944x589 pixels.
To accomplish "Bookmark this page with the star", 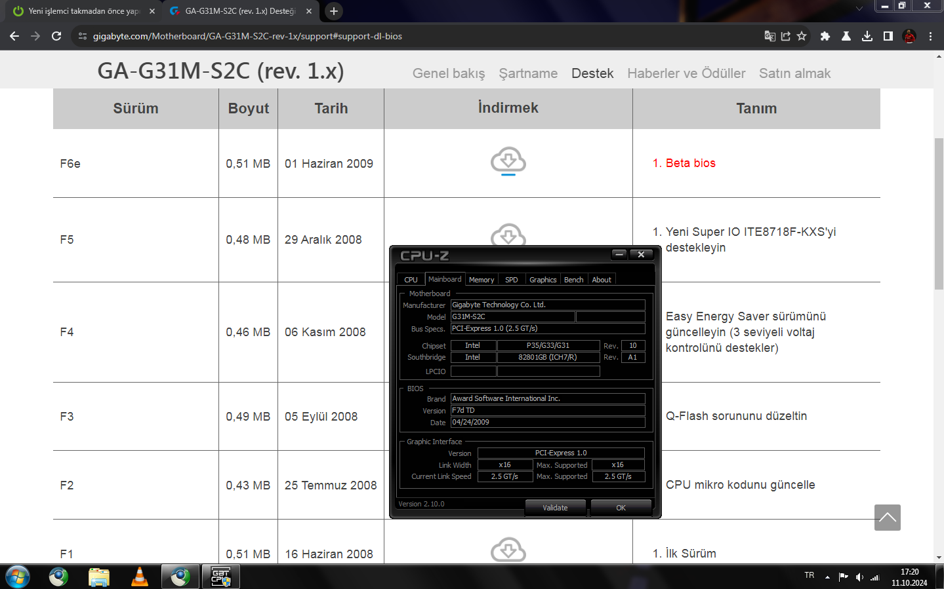I will pos(802,36).
